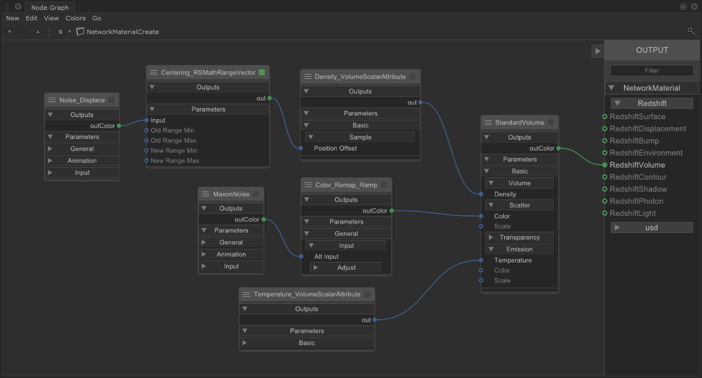Open the Colors menu
The height and width of the screenshot is (378, 702).
coord(75,18)
